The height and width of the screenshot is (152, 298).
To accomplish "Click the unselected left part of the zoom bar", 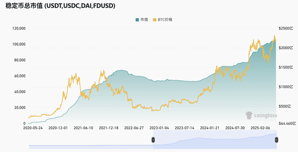I will [91, 139].
